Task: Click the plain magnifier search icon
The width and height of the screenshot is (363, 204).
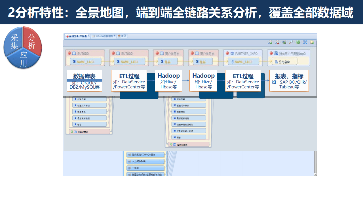Action: tap(291, 42)
